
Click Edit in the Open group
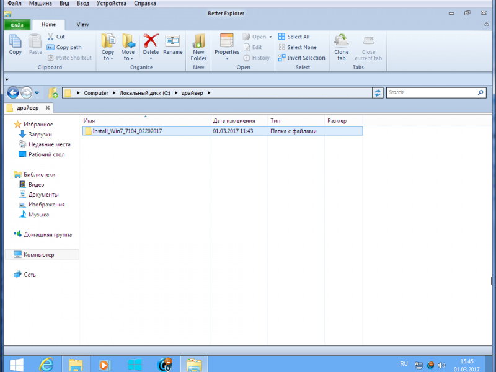pyautogui.click(x=253, y=47)
